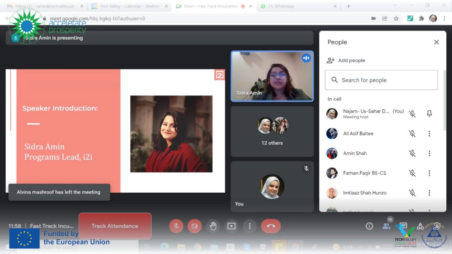Mute Farhan Faqir BS-CS's microphone

click(x=412, y=173)
